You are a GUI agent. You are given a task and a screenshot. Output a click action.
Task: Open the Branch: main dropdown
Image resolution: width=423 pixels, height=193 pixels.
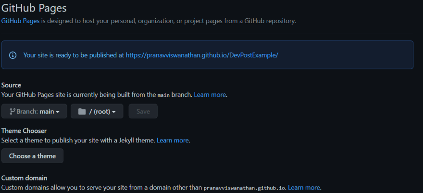pos(34,111)
